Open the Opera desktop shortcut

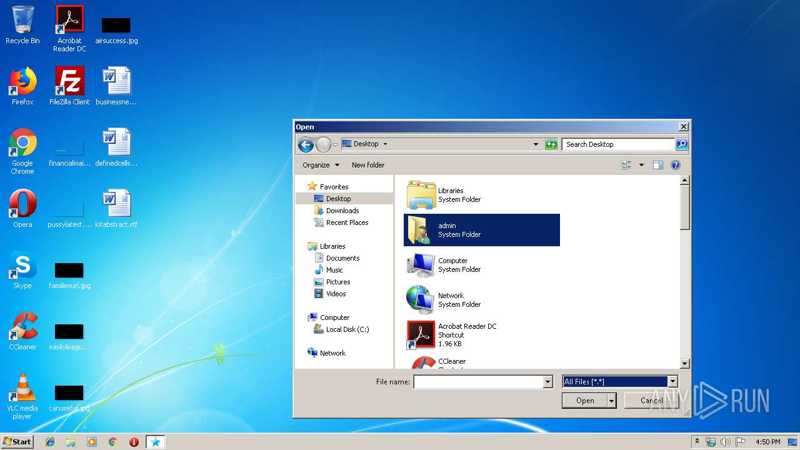tap(22, 209)
